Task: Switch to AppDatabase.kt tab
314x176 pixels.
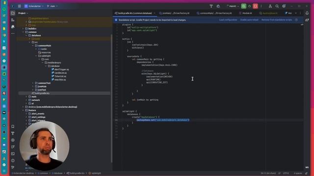Action: (268, 13)
